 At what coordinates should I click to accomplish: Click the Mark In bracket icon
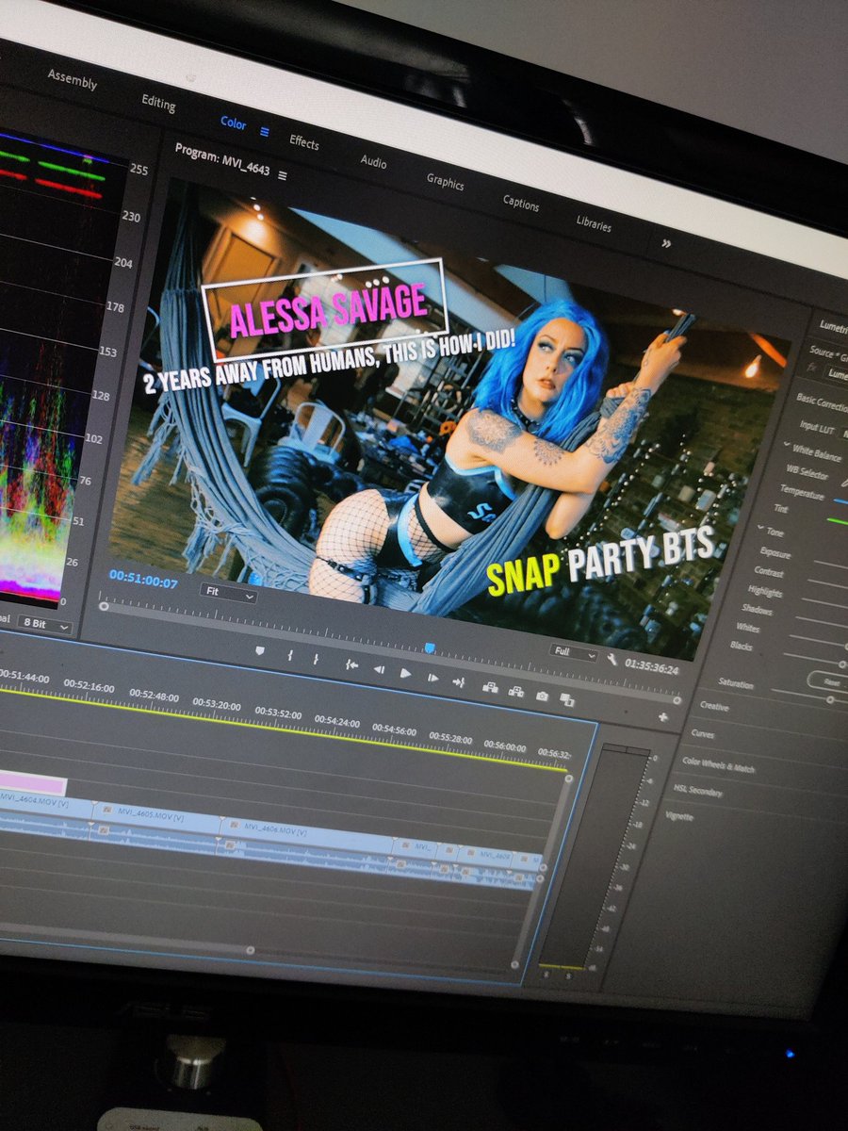click(x=290, y=656)
